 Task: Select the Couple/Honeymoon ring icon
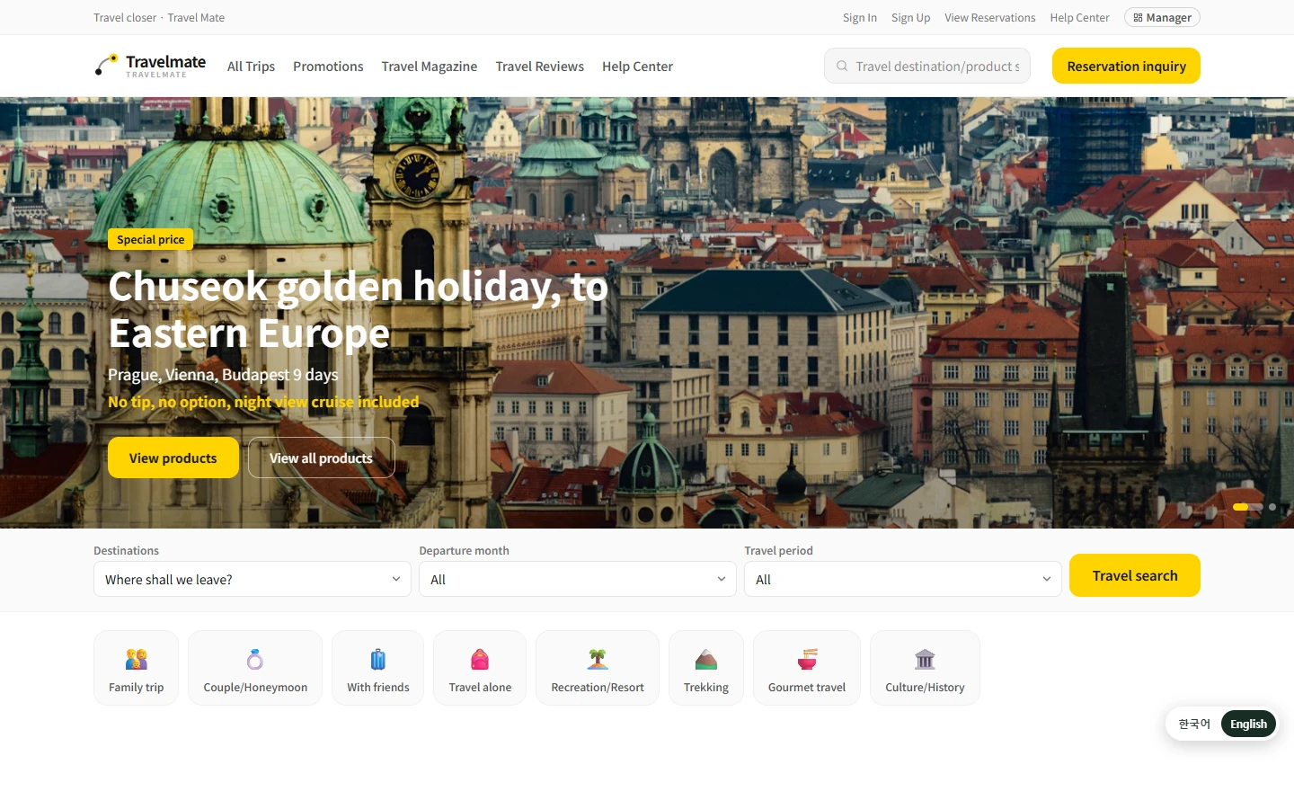coord(255,660)
